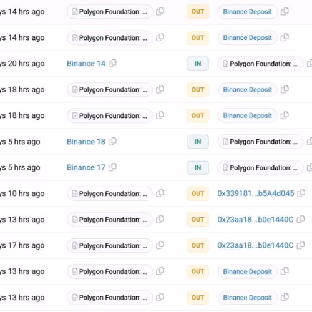
Task: Copy Binance Deposit address in top row
Action: point(285,11)
